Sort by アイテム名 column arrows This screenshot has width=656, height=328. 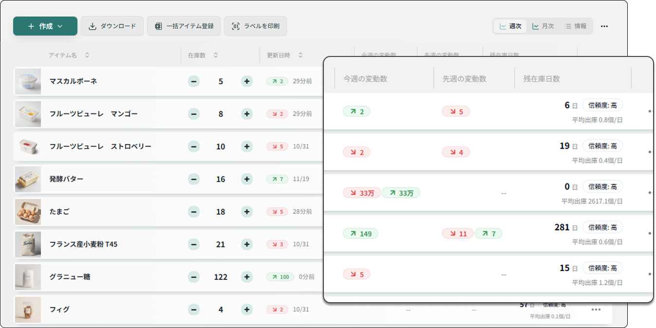coord(87,55)
